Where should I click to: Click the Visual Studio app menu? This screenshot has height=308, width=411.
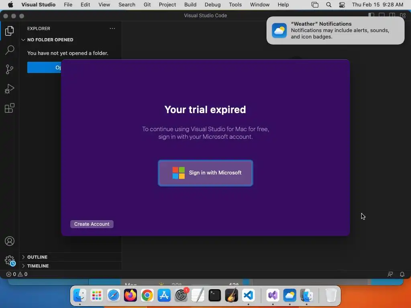[x=39, y=5]
